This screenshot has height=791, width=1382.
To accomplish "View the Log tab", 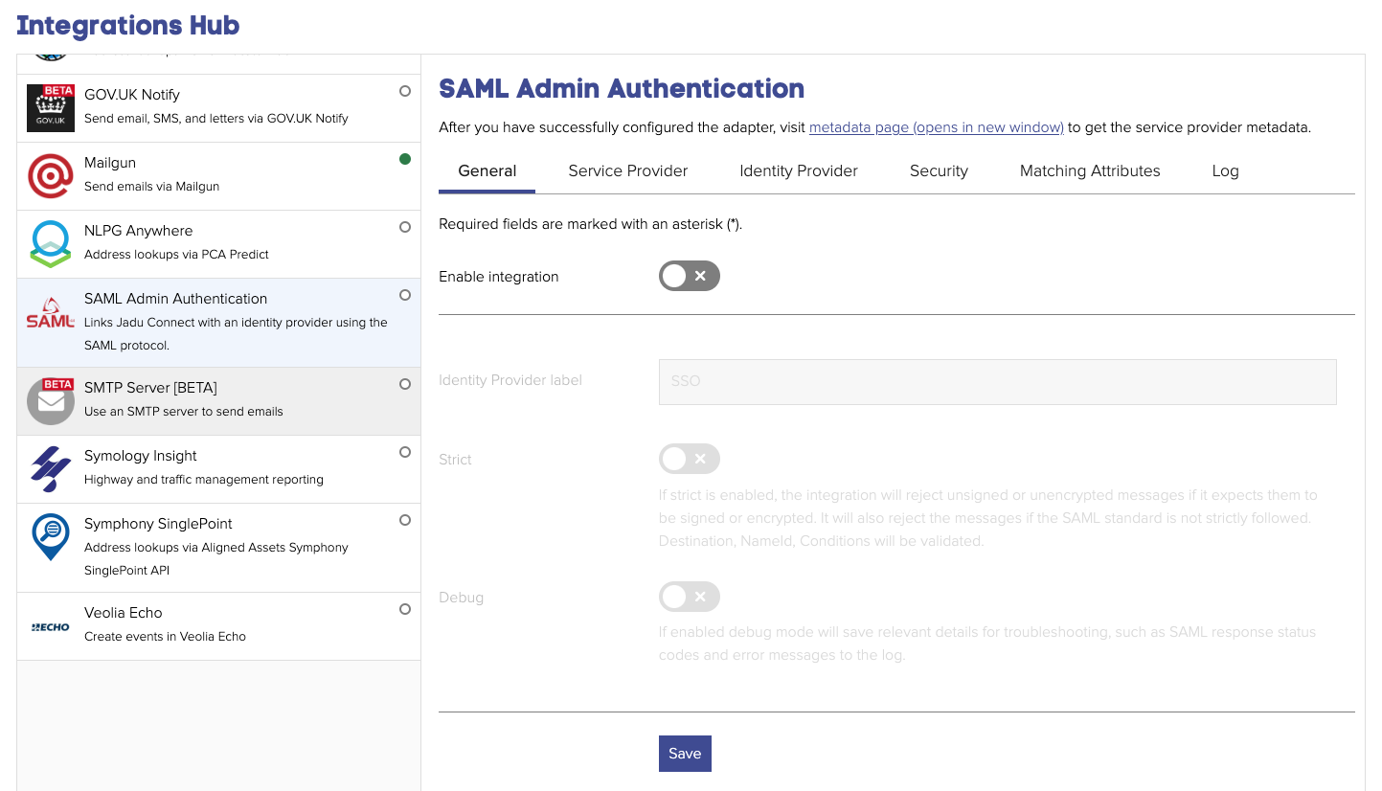I will click(1225, 170).
